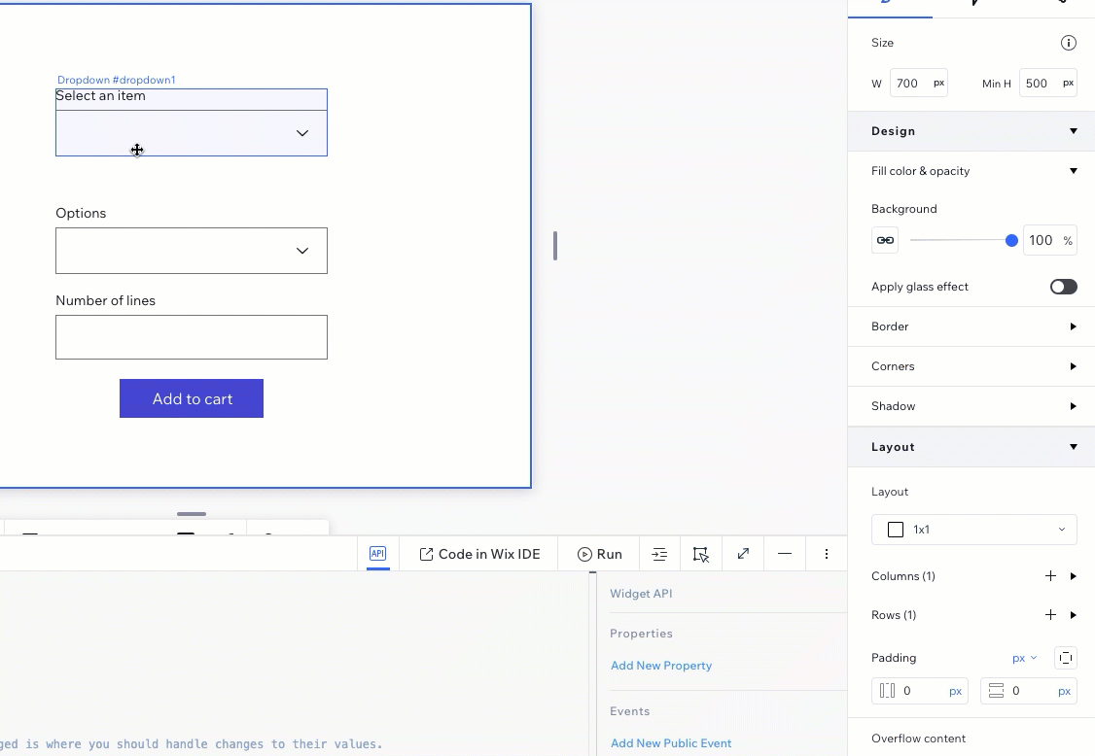Click the canvas bottom resize handle
This screenshot has width=1095, height=756.
(192, 514)
